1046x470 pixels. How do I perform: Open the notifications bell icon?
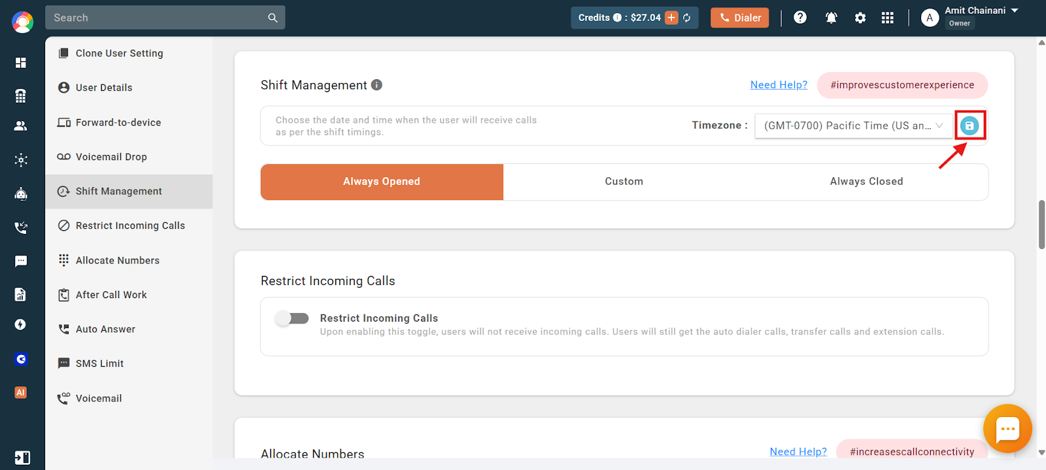coord(831,18)
